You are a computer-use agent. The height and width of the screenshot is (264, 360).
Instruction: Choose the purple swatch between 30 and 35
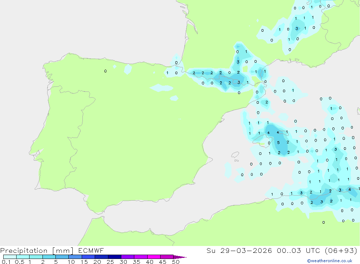coord(128,257)
